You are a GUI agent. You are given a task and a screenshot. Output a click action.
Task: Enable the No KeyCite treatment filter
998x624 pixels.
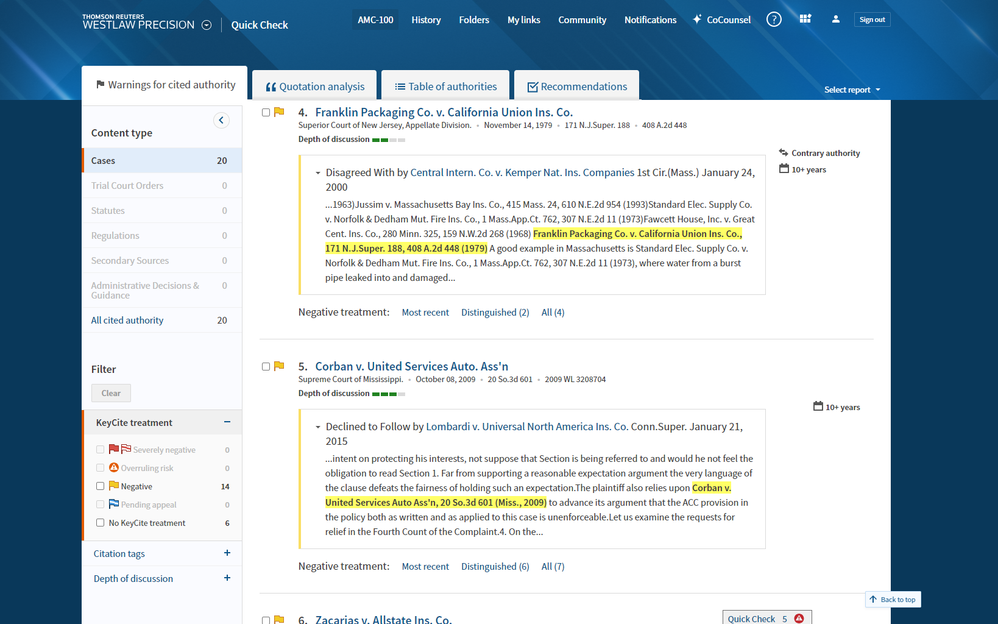(101, 523)
